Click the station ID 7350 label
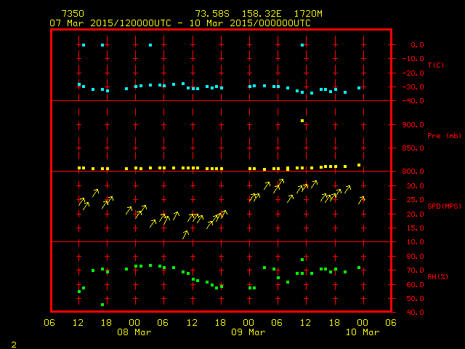Screen dimensions: 465x349 tap(73, 14)
